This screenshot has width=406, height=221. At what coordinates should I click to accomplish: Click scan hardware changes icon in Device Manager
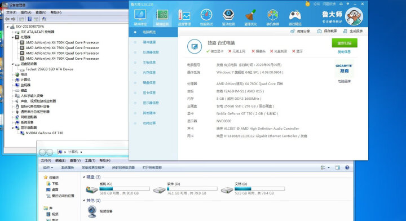[44, 19]
